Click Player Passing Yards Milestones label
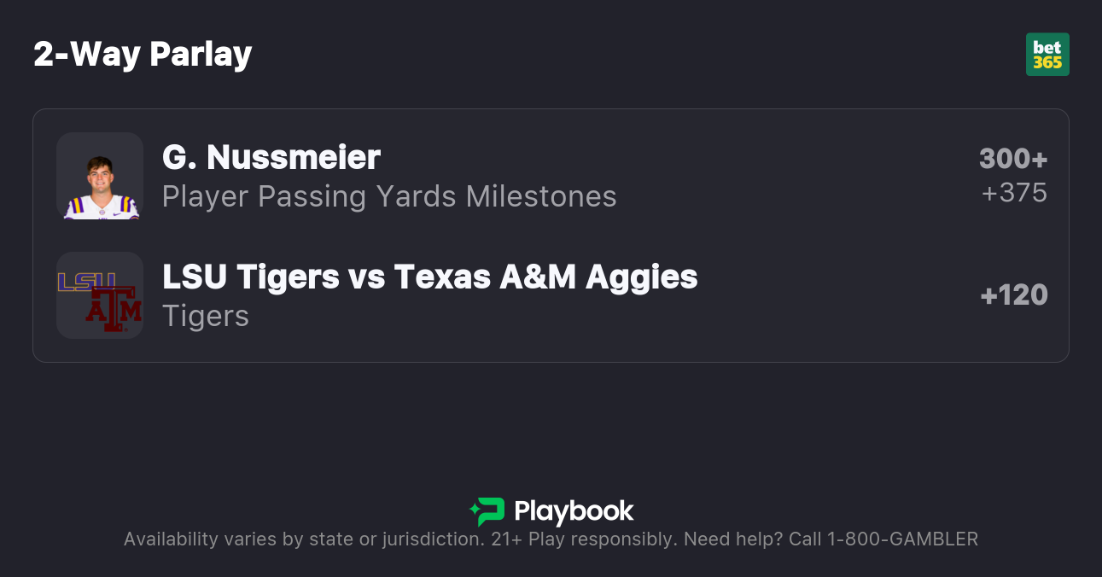Image resolution: width=1102 pixels, height=577 pixels. click(389, 196)
